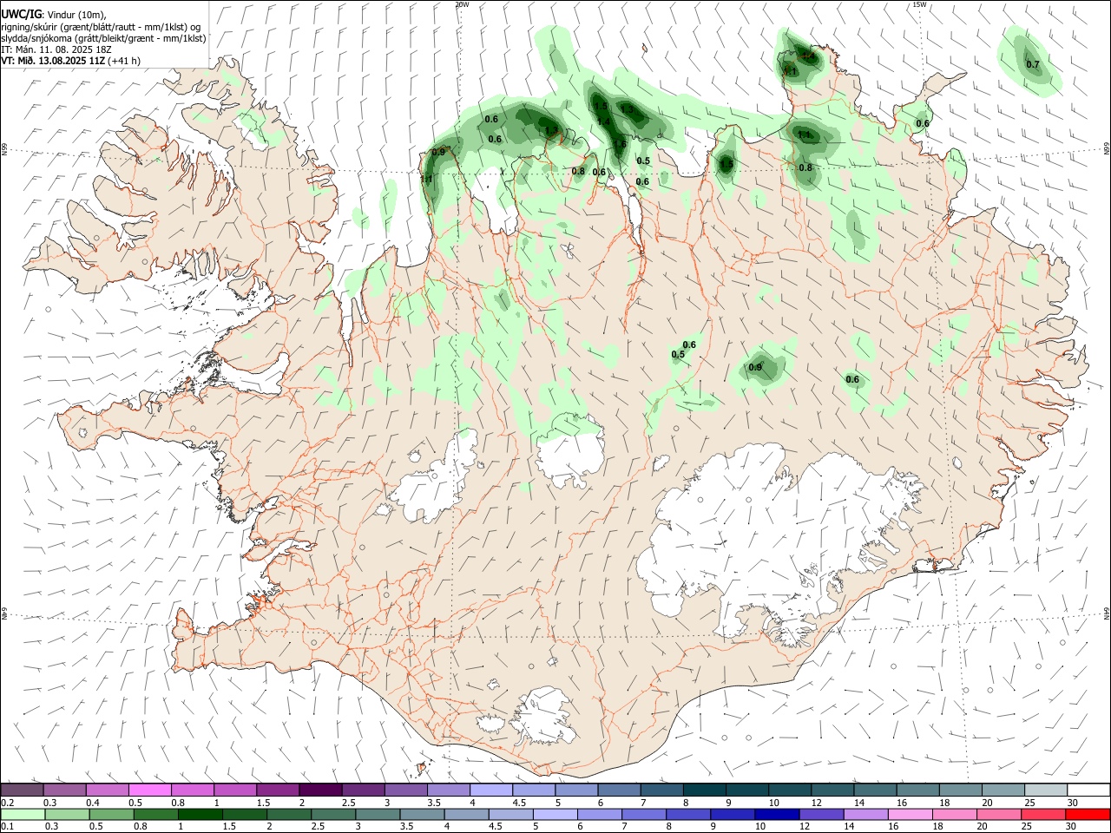Click the '0.2' scale label under the dusky purple swatch
The width and height of the screenshot is (1111, 833).
(7, 803)
